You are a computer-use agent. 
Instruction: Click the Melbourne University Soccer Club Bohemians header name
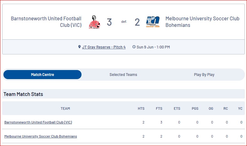(202, 22)
